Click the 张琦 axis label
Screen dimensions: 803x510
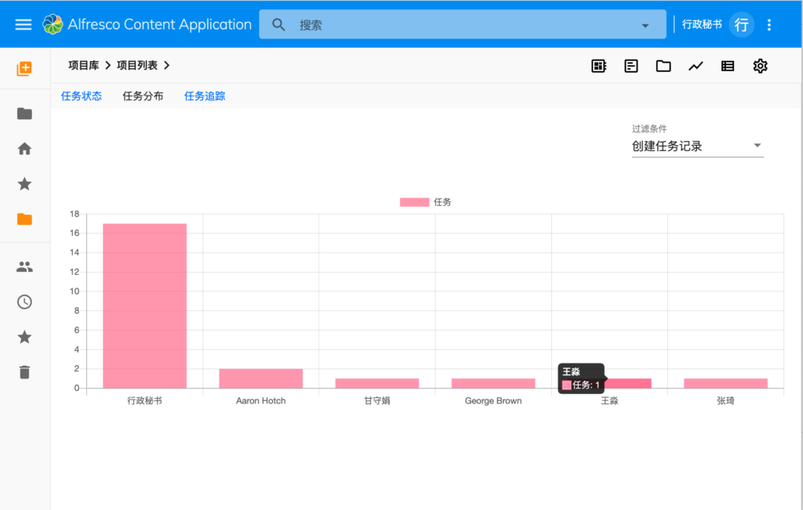pos(725,401)
